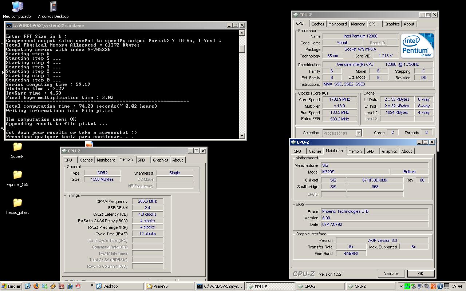Click the CPU-Z icon on the Memory window title
Image resolution: width=466 pixels, height=291 pixels.
click(x=64, y=151)
